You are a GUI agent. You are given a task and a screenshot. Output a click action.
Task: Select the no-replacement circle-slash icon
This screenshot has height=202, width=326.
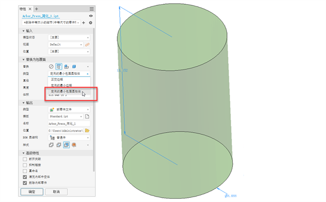[51, 67]
